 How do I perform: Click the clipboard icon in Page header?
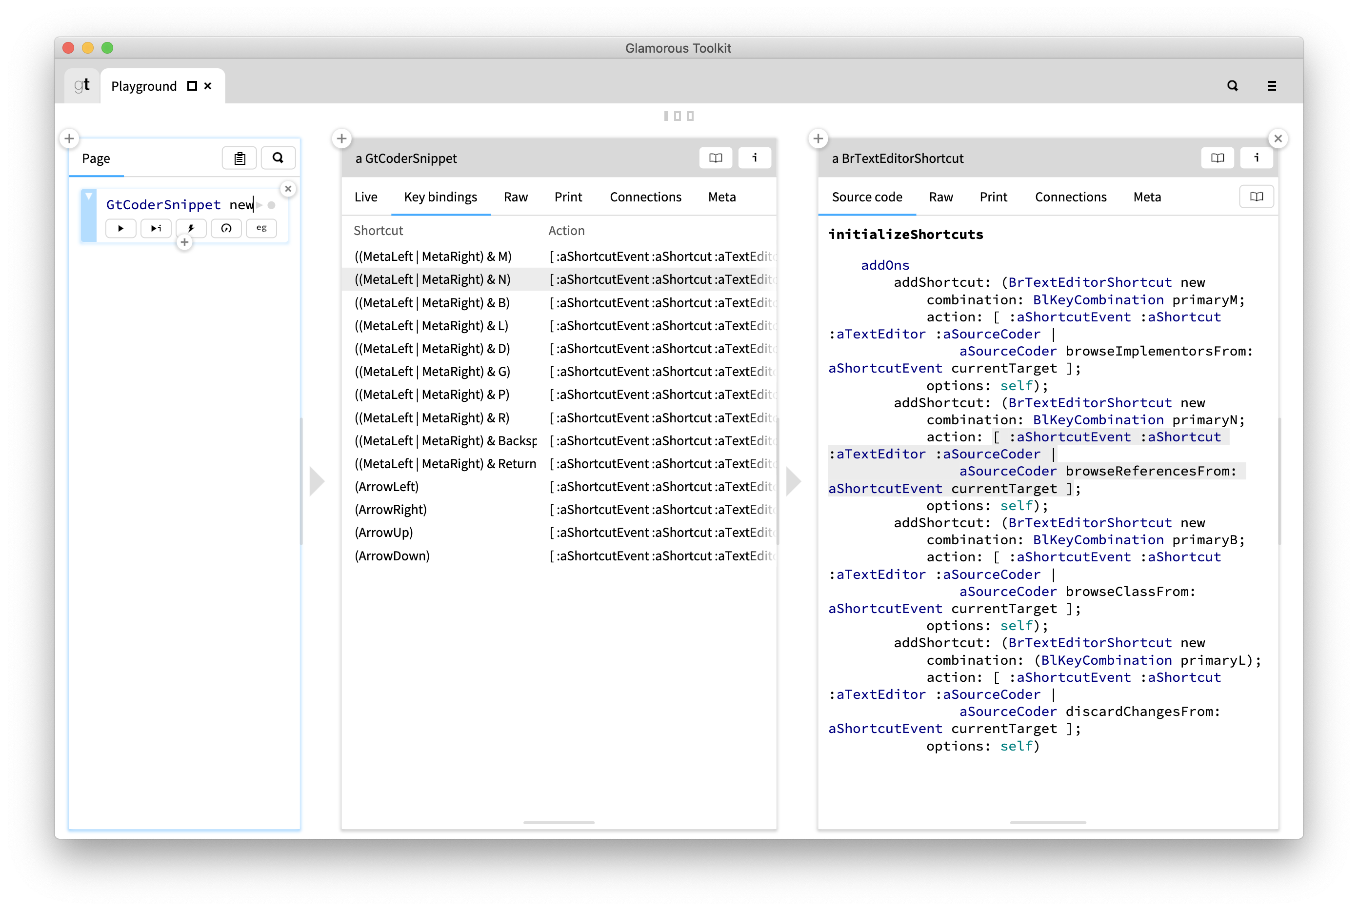240,158
